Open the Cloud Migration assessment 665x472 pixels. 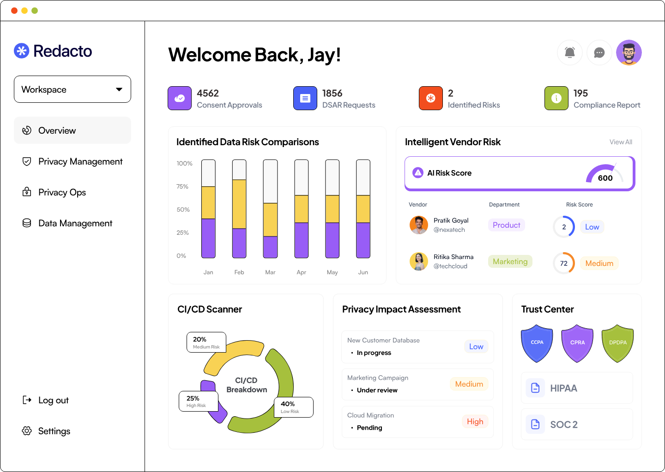(418, 422)
